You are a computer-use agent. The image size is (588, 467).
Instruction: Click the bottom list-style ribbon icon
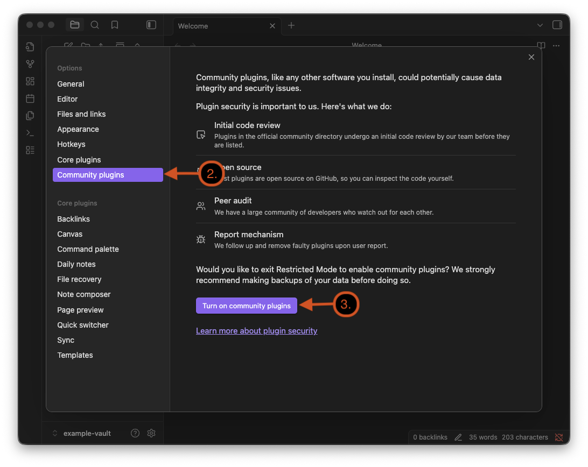pos(30,150)
